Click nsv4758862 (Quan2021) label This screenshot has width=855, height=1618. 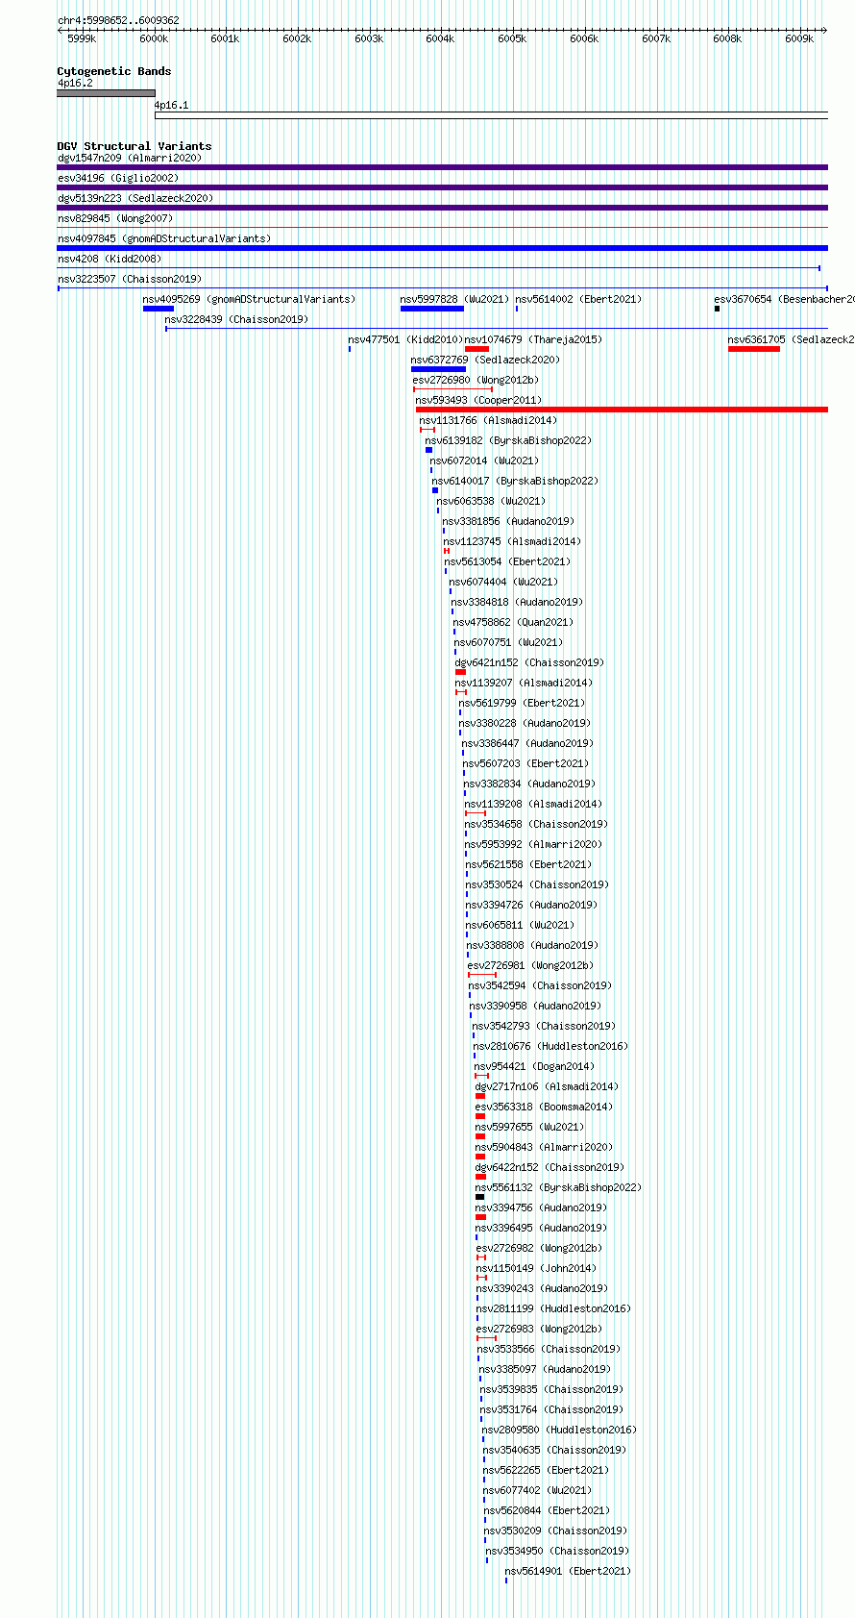pyautogui.click(x=514, y=622)
